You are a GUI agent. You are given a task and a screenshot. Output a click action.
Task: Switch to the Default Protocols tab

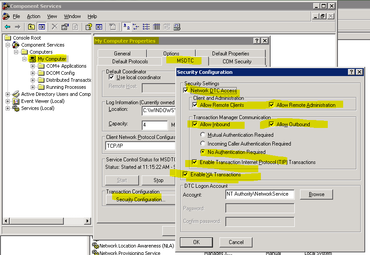tap(130, 62)
